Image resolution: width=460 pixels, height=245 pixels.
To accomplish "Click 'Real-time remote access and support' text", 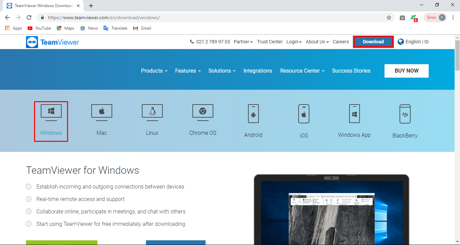I will (x=81, y=199).
